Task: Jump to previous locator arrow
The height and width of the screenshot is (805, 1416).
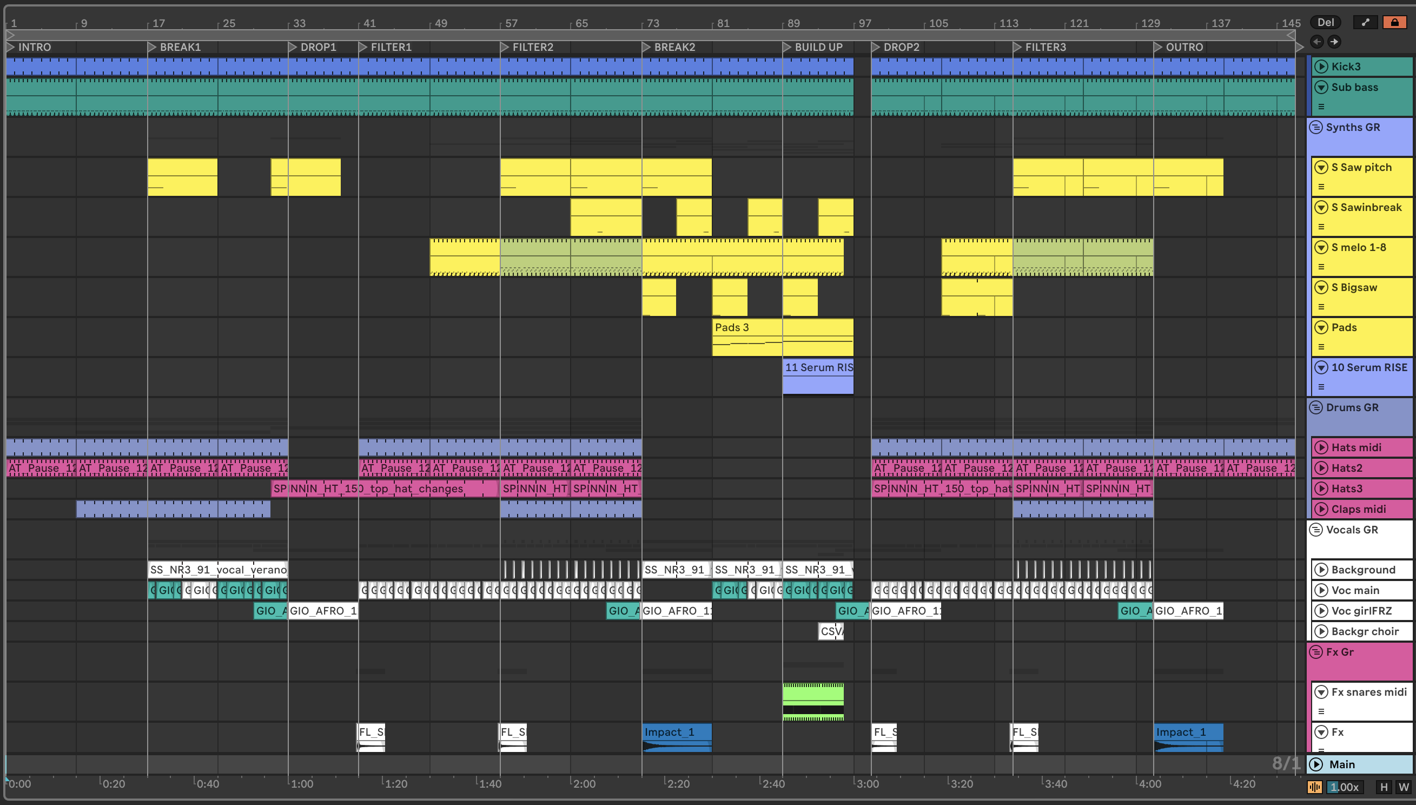Action: point(1317,42)
